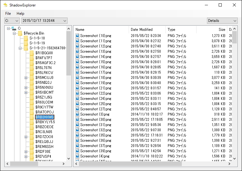Open the File menu
The height and width of the screenshot is (171, 242).
(8, 14)
